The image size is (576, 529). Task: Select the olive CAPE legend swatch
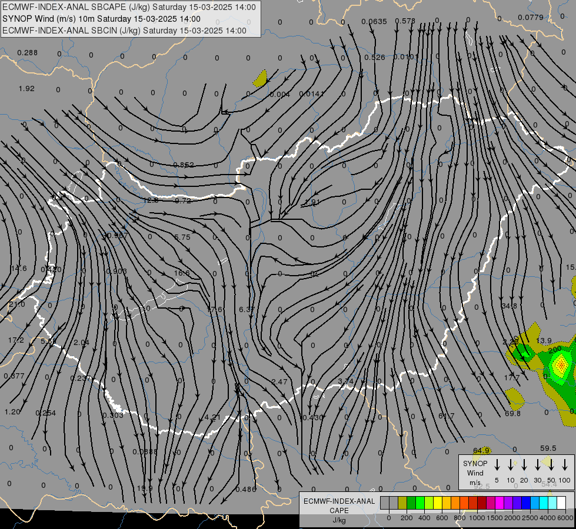point(402,503)
